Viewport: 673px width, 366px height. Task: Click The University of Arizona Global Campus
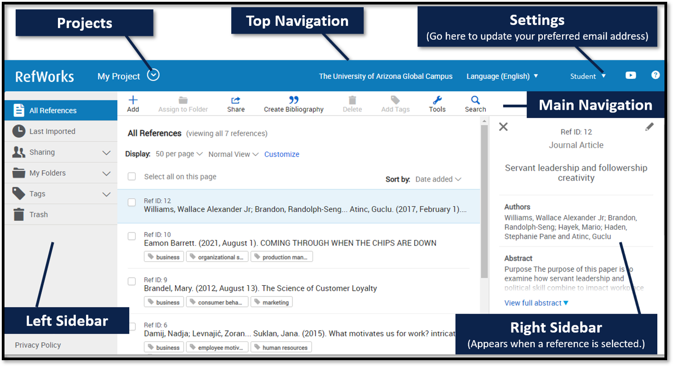(x=386, y=76)
